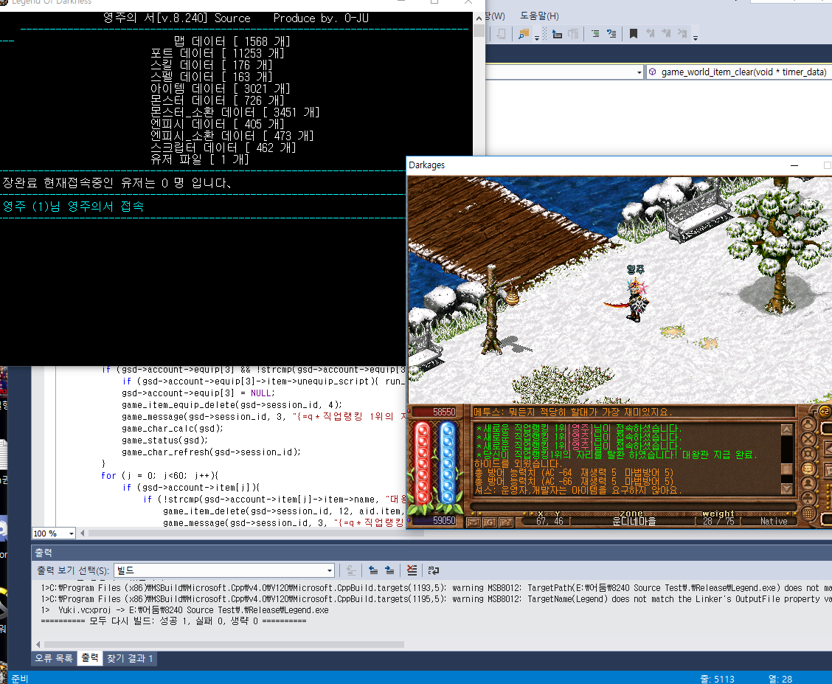Click 줄: 5113 in status bar
Image resolution: width=832 pixels, height=684 pixels.
tap(718, 679)
